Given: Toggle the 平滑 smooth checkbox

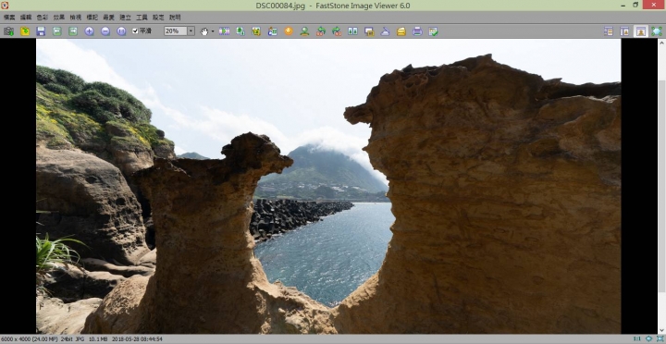Looking at the screenshot, I should click(x=142, y=31).
